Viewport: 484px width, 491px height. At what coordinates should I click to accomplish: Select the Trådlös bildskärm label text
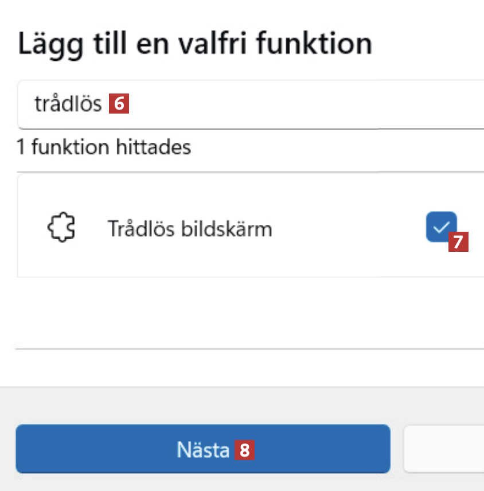[190, 229]
